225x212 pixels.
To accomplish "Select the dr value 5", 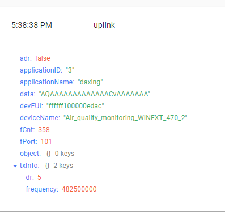I will pos(39,177).
